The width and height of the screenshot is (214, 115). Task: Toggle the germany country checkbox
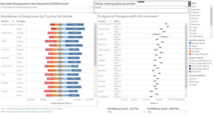click(x=190, y=24)
